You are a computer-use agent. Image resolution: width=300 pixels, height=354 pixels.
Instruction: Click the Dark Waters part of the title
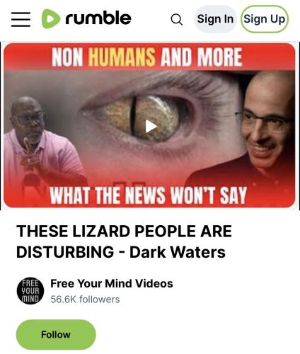click(x=178, y=252)
